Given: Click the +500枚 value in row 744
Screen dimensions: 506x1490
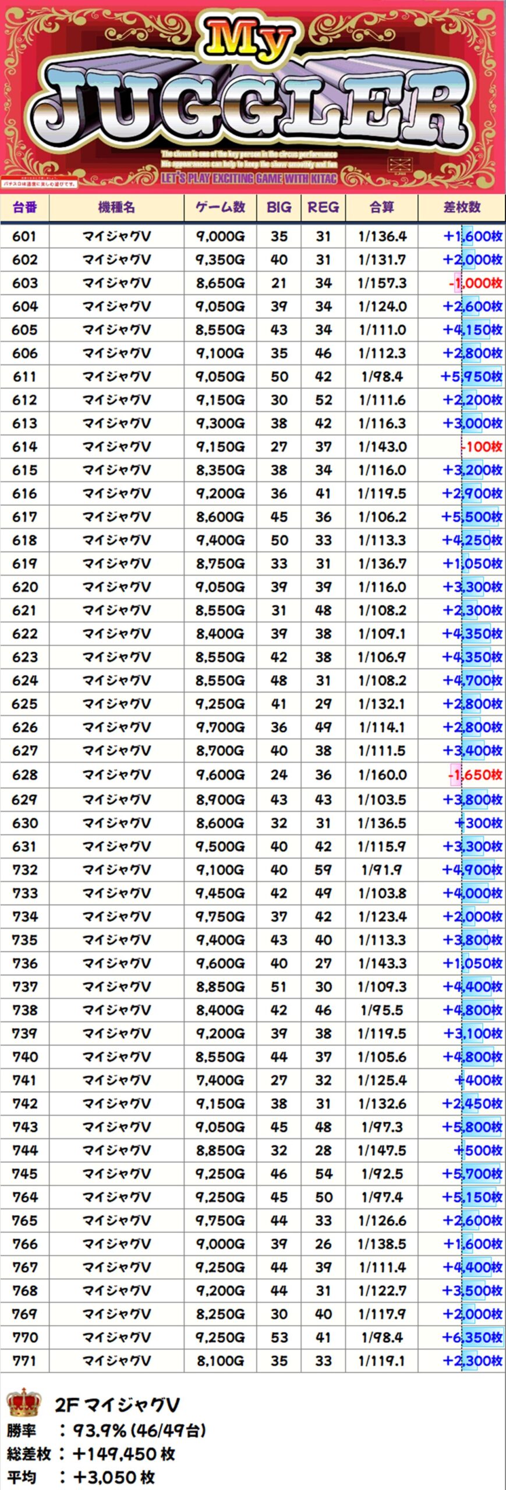Looking at the screenshot, I should click(x=478, y=1151).
